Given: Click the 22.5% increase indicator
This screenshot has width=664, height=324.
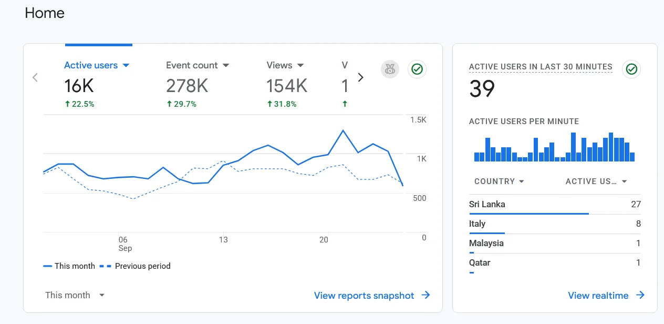Looking at the screenshot, I should click(80, 104).
